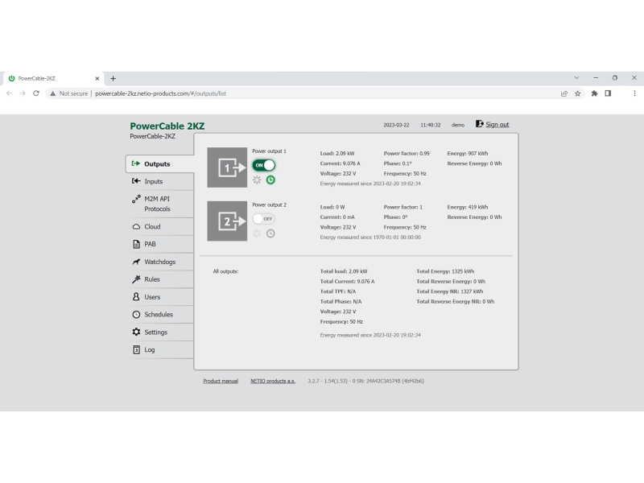The image size is (644, 483).
Task: Close the PowerCable-2KZ browser tab
Action: click(97, 78)
